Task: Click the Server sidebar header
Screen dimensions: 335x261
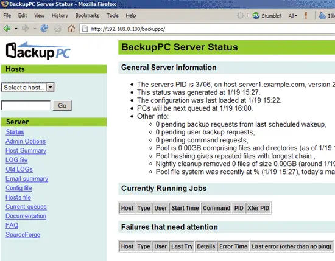Action: click(54, 122)
